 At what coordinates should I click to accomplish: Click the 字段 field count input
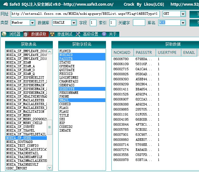point(93,23)
